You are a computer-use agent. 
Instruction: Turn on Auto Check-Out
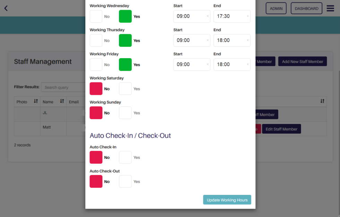point(125,181)
